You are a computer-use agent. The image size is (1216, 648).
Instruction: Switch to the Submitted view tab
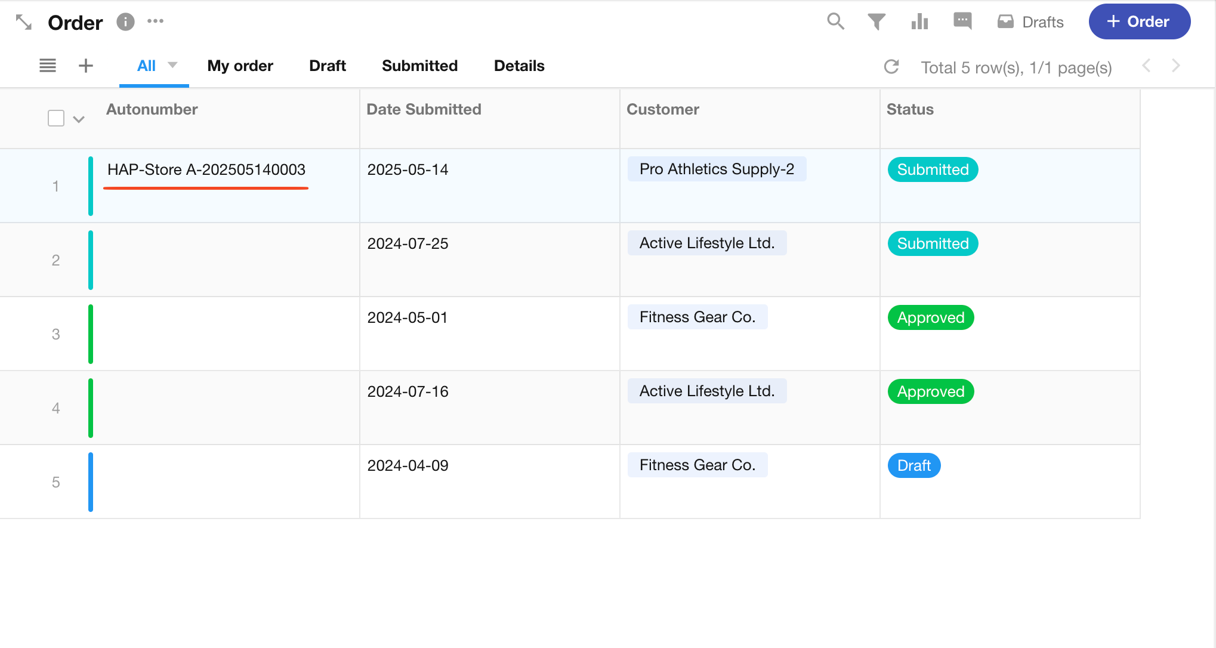click(419, 66)
